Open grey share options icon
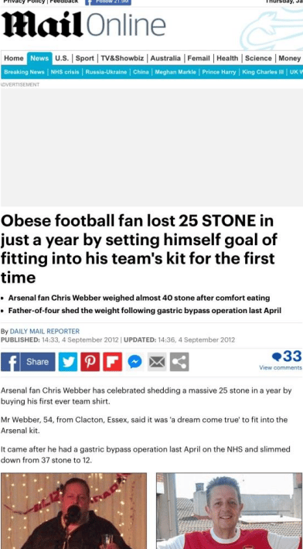 179,362
